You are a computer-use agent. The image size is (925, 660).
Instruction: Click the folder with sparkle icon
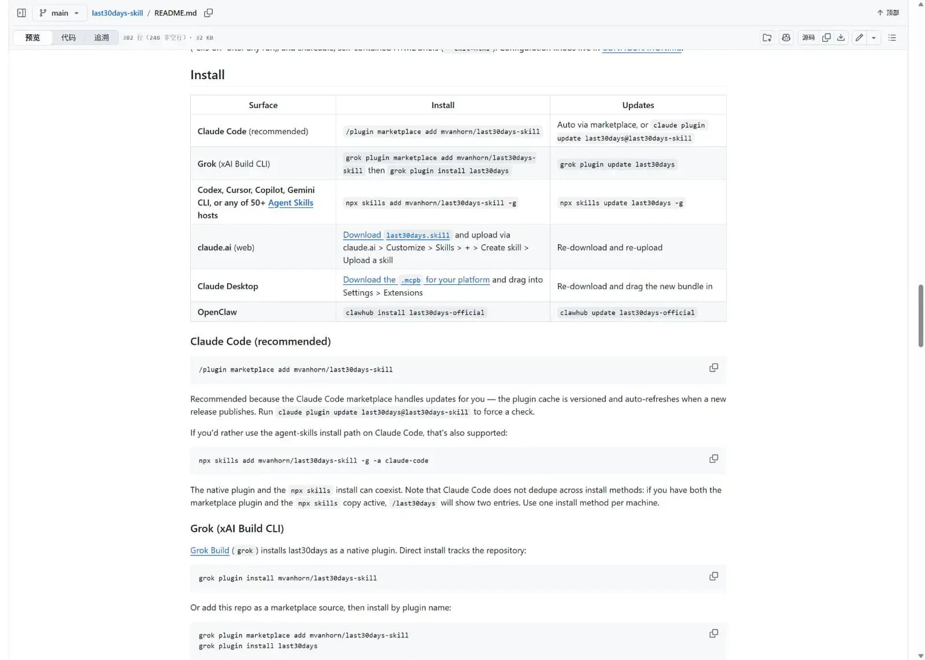pyautogui.click(x=767, y=38)
